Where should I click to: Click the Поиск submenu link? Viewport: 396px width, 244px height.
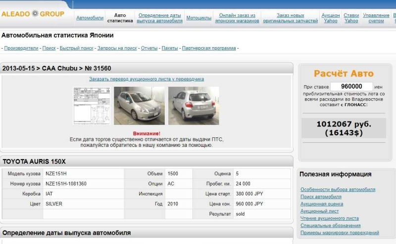[x=49, y=48]
